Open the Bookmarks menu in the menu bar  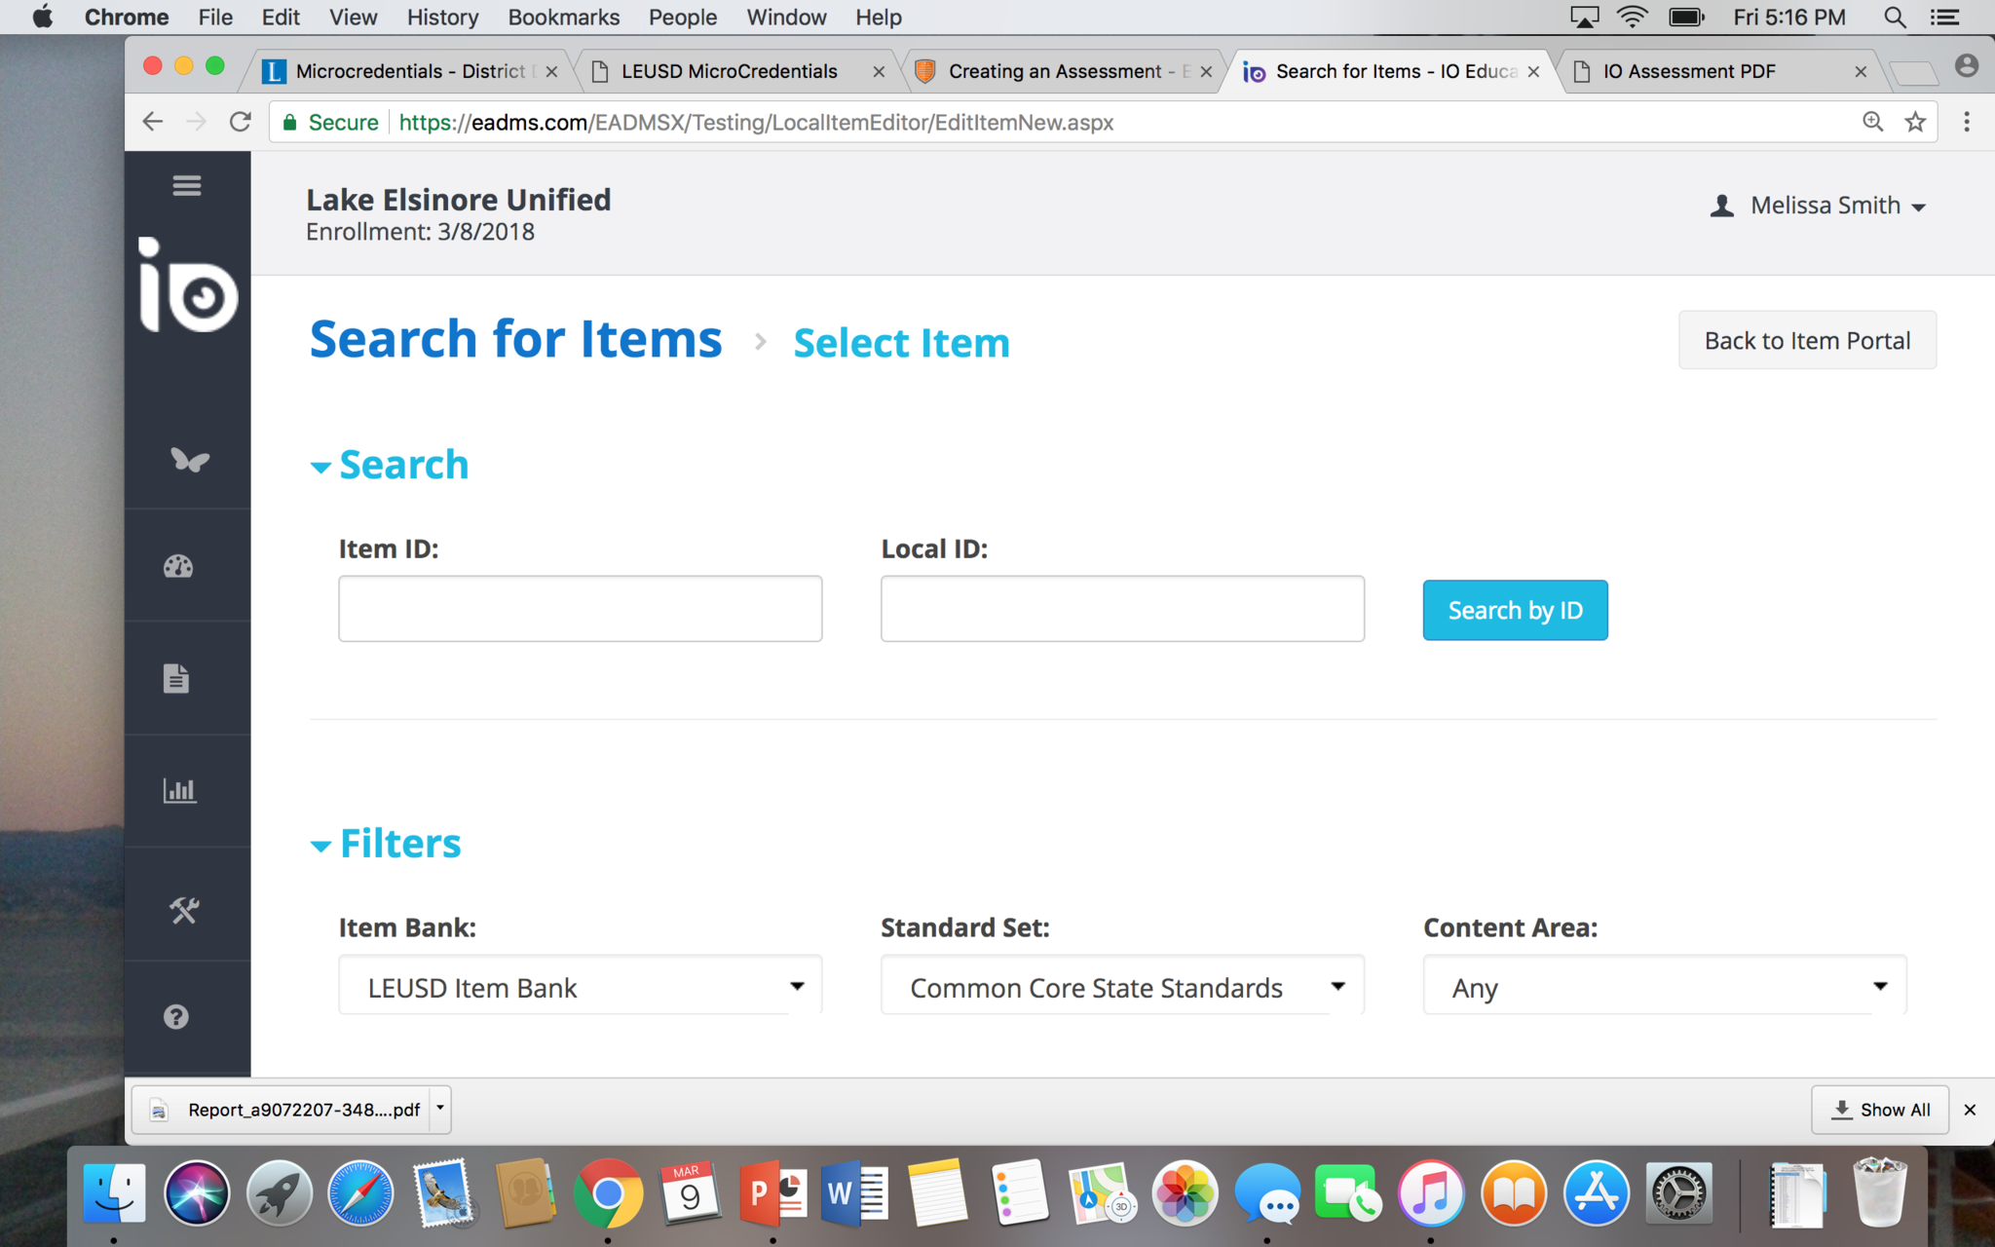[563, 17]
